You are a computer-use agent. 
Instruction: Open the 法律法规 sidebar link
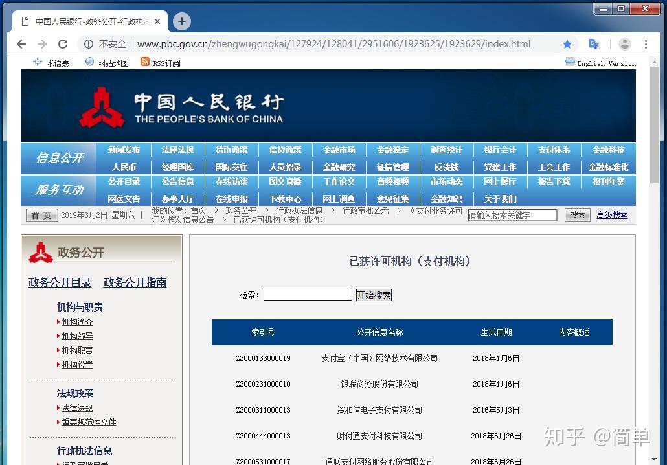77,408
